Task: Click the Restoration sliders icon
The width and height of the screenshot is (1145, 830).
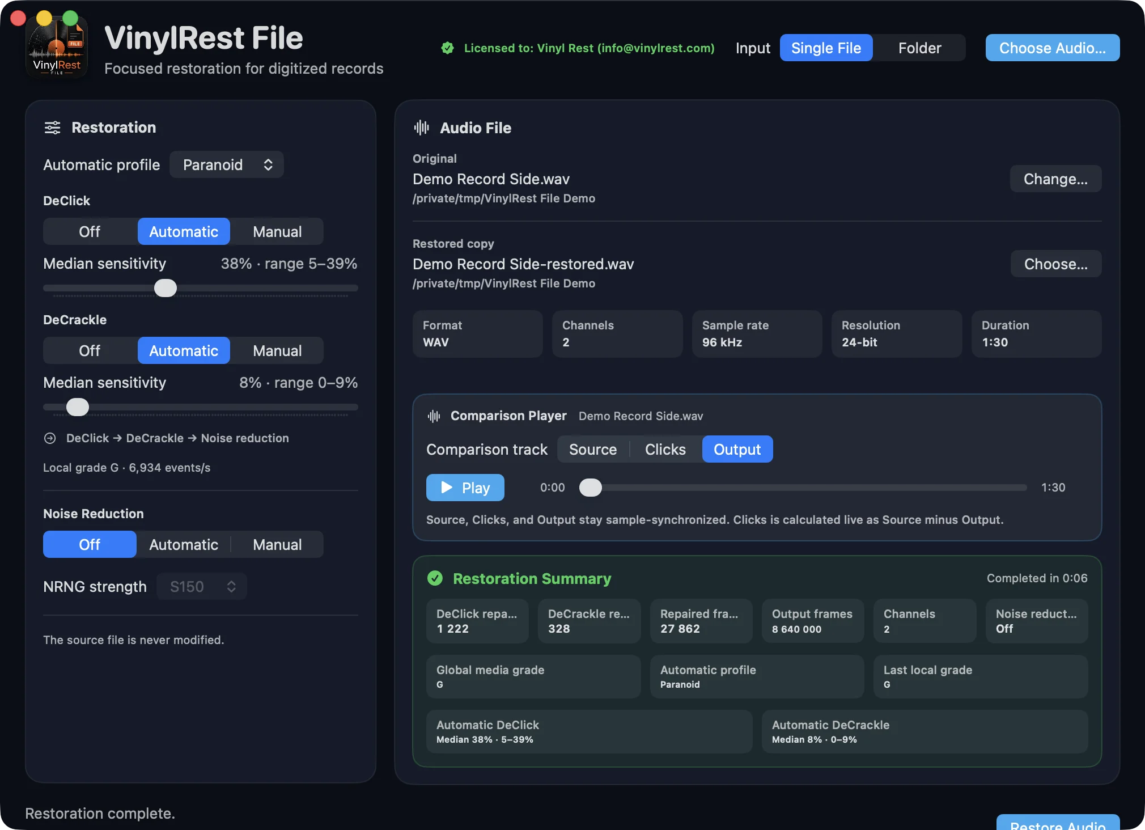Action: coord(53,128)
